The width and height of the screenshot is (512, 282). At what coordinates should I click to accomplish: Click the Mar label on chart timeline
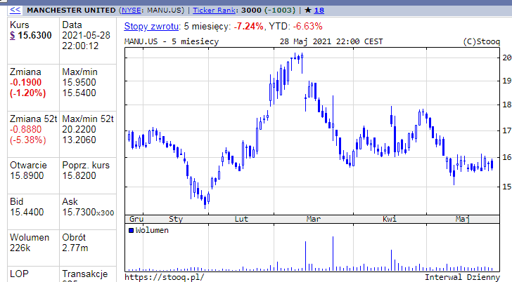314,219
